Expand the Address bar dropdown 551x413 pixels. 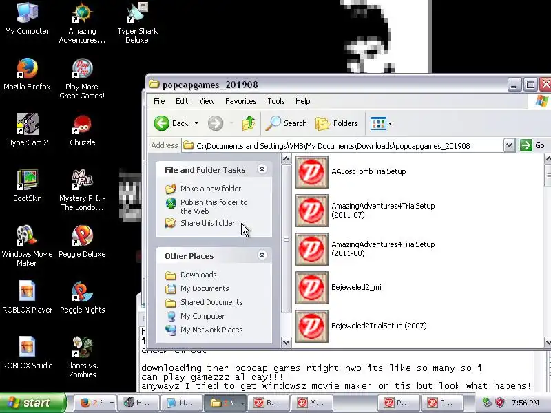(509, 145)
